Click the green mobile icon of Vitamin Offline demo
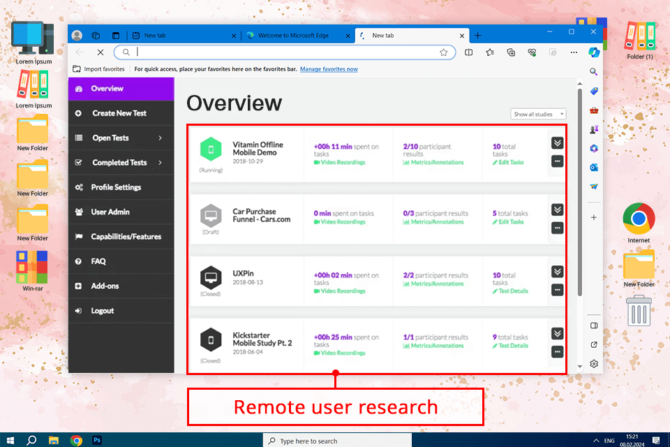The width and height of the screenshot is (670, 447). point(211,149)
